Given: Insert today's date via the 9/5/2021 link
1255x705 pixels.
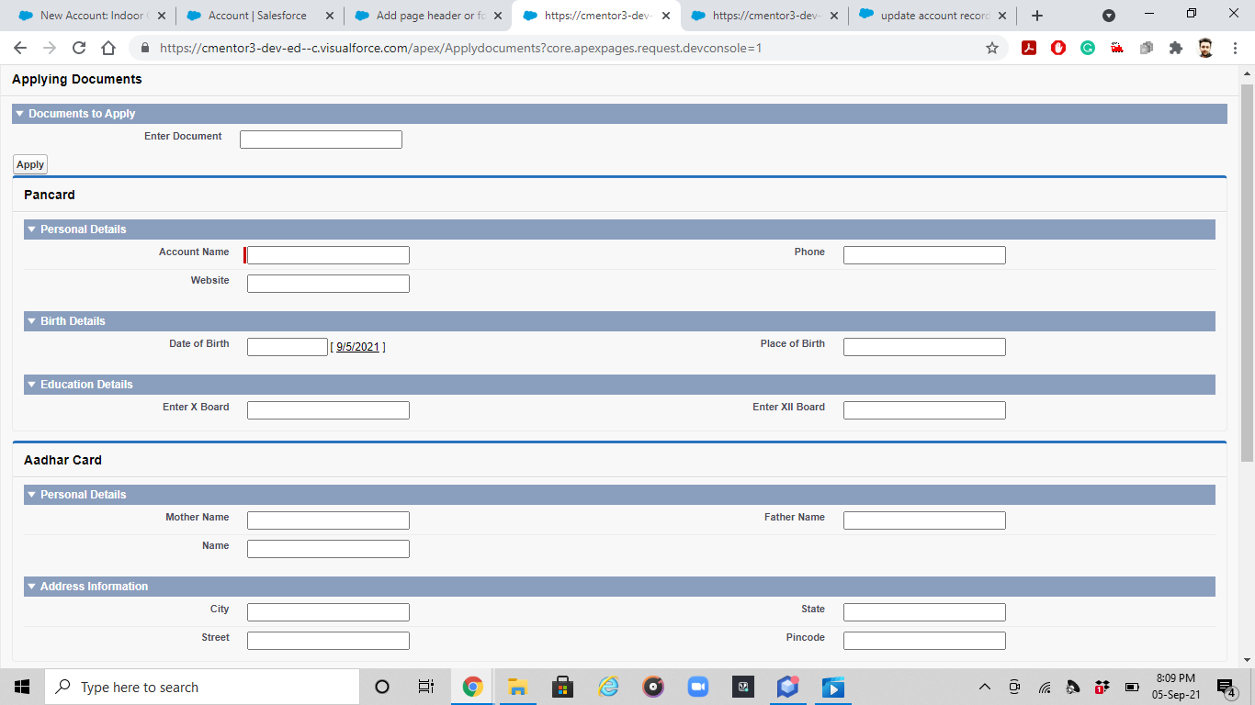Looking at the screenshot, I should [x=357, y=347].
